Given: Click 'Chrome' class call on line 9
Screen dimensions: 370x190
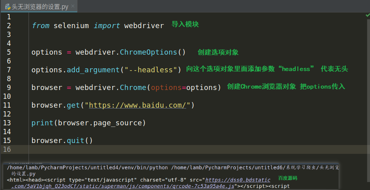Looking at the screenshot, I should [x=133, y=88].
